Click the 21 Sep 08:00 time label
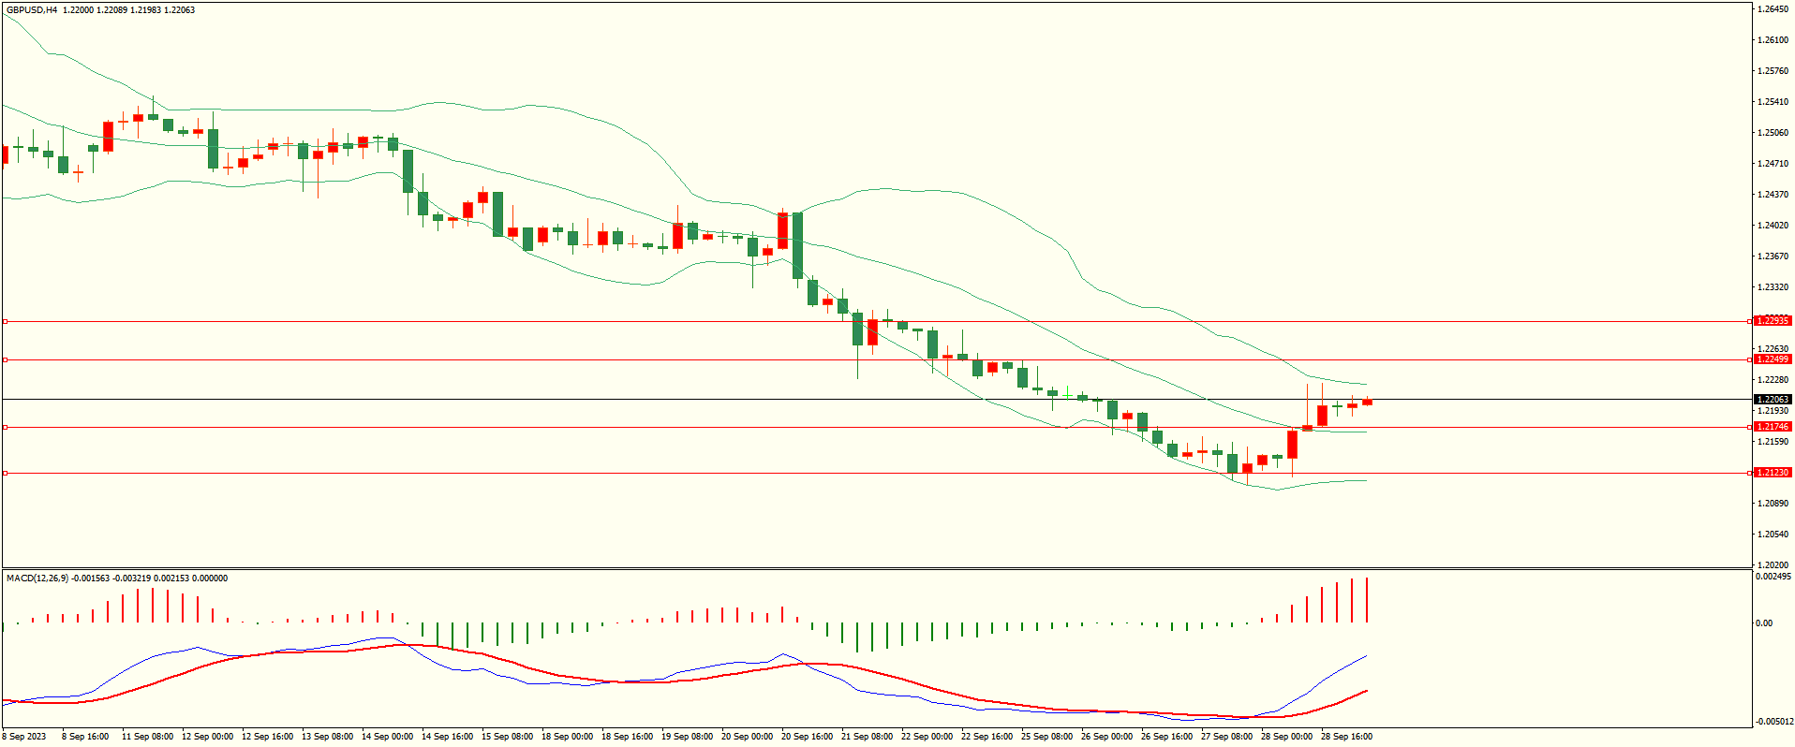This screenshot has height=747, width=1795. [867, 737]
